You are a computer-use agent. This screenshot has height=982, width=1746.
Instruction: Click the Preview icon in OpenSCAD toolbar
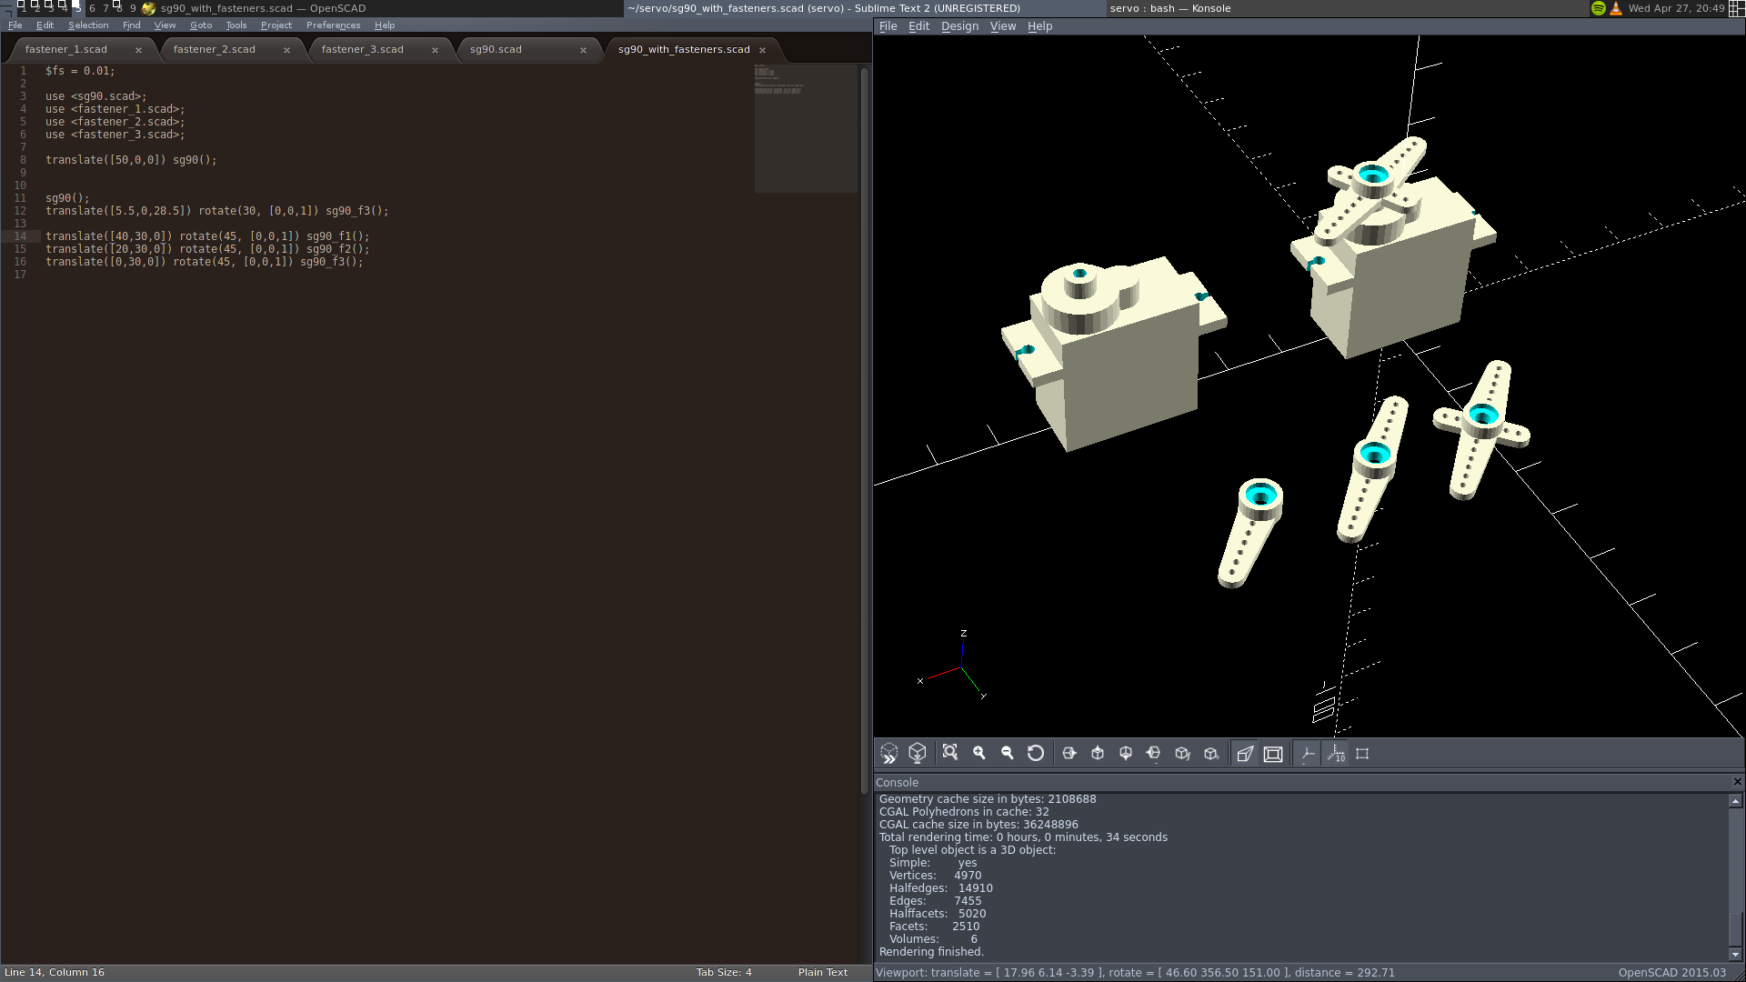tap(888, 754)
